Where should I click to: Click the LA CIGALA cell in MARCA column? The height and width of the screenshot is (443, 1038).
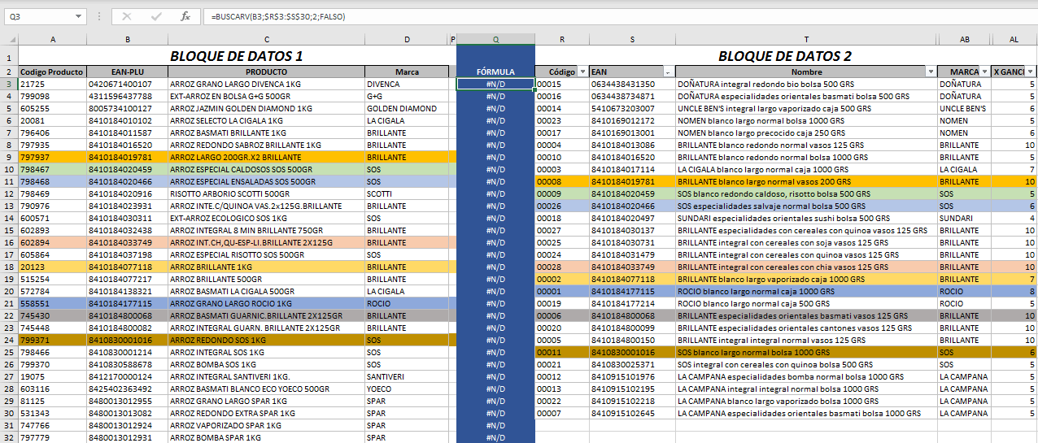click(964, 169)
